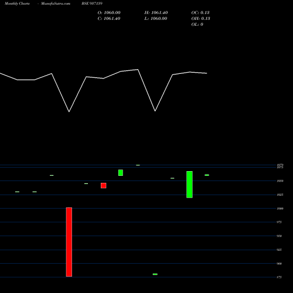Screen dimensions: 293x293
Task: Click the tall green candlestick
Action: [x=189, y=185]
